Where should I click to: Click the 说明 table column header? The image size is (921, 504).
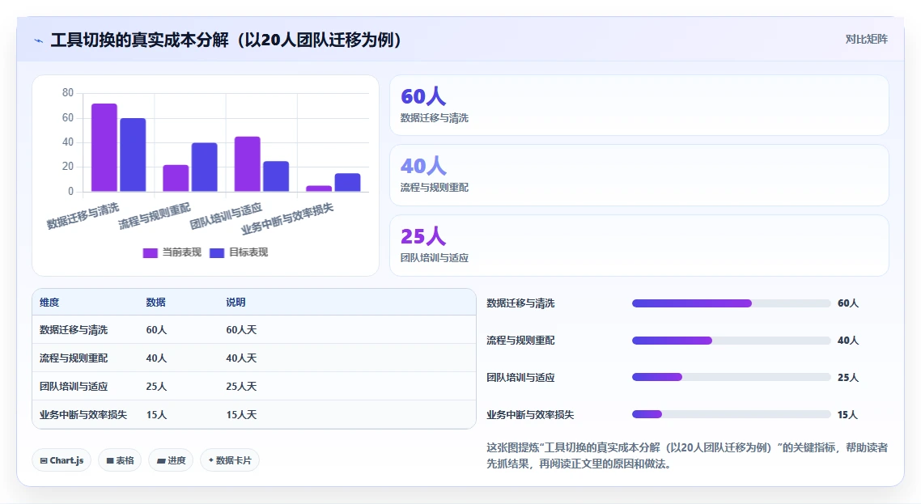[236, 303]
